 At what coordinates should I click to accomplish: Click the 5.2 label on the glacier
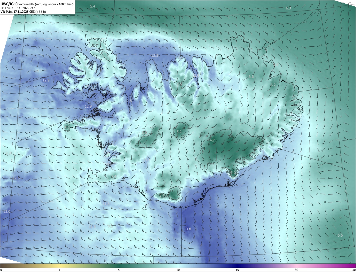pyautogui.click(x=179, y=132)
